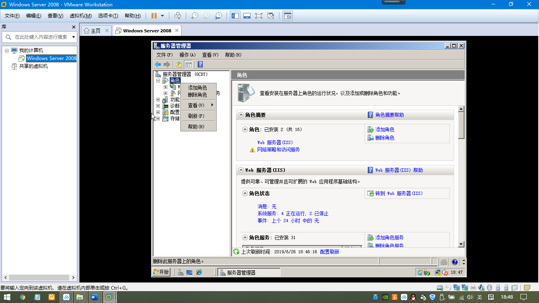Screen dimensions: 539x303
Task: Toggle the show/hide console tree toolbar icon
Action: click(x=189, y=64)
